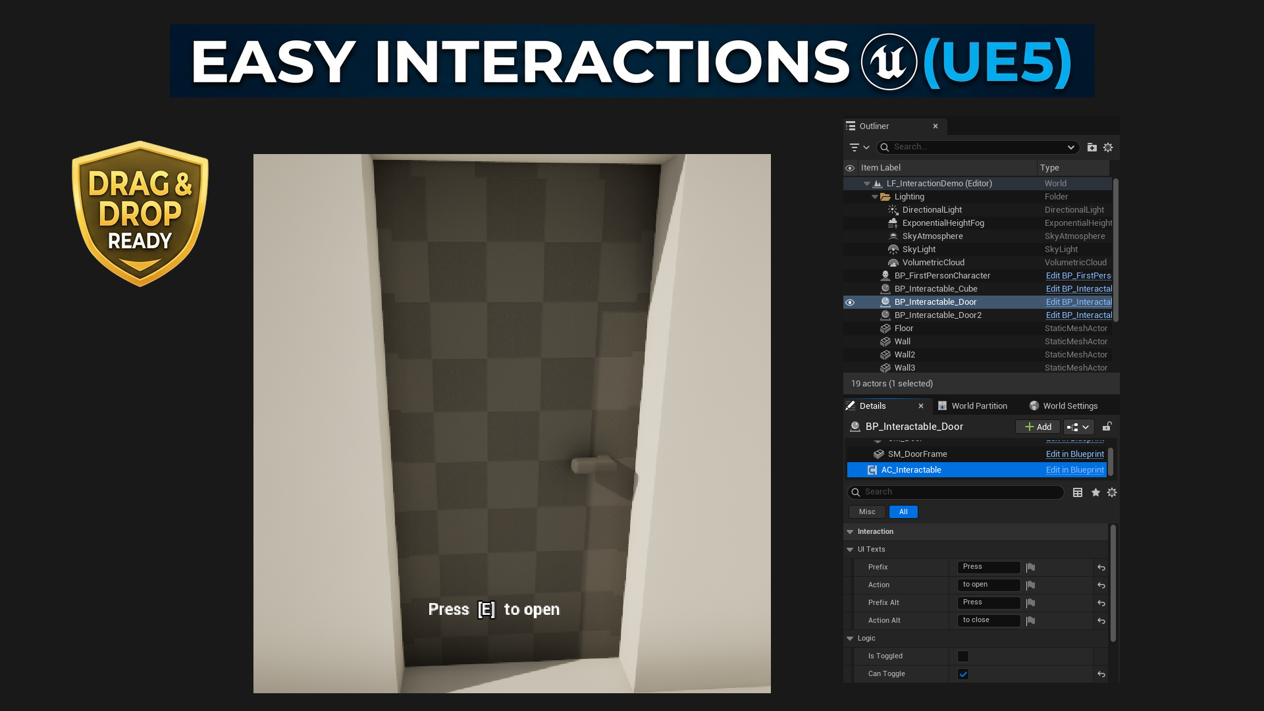Add a component with Add button

[1038, 427]
